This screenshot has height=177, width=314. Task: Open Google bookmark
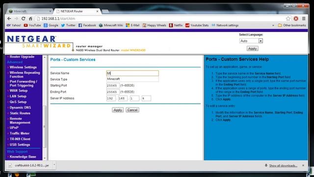pos(51,25)
